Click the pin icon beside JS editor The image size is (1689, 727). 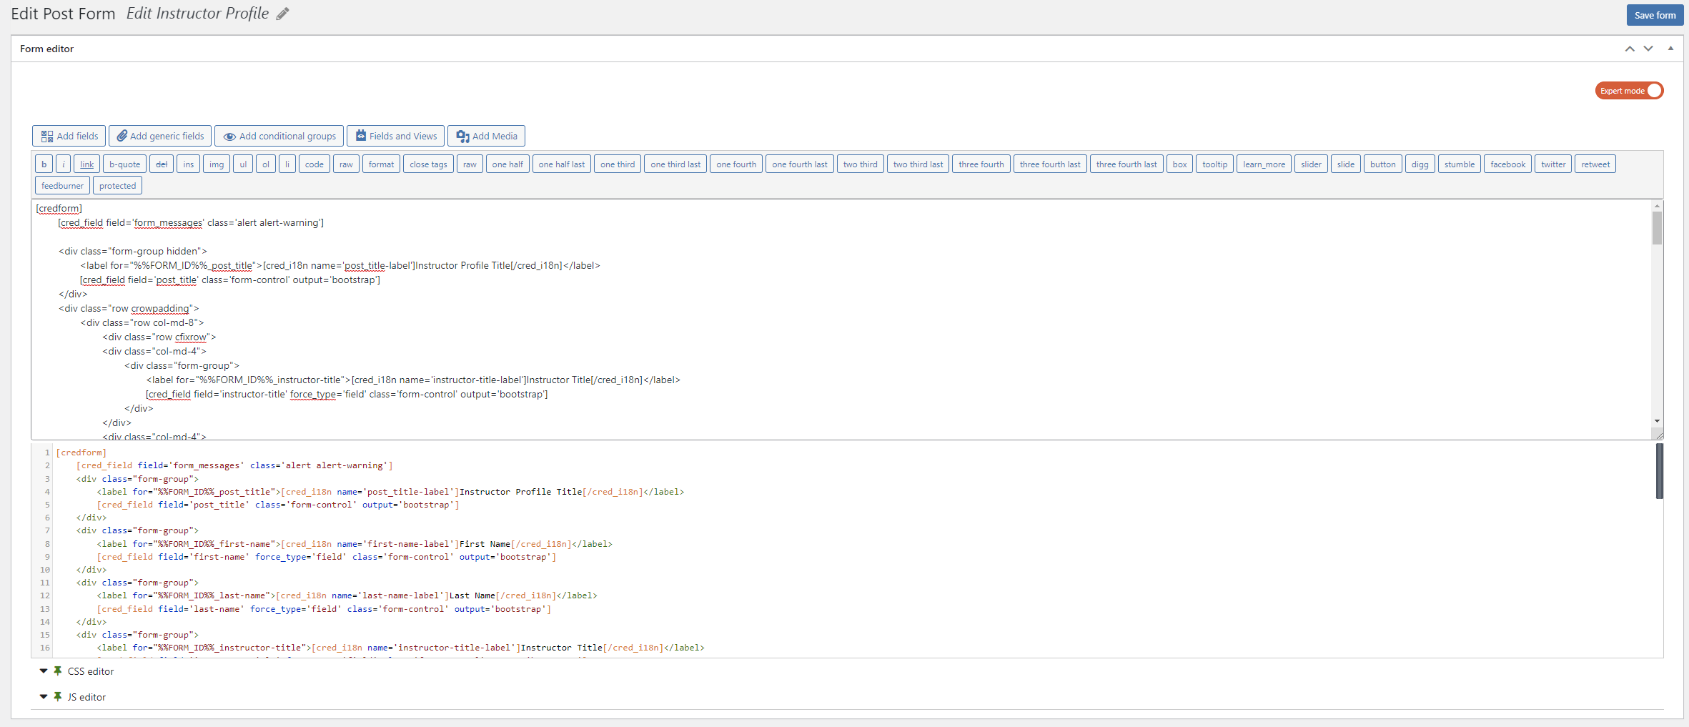click(58, 697)
